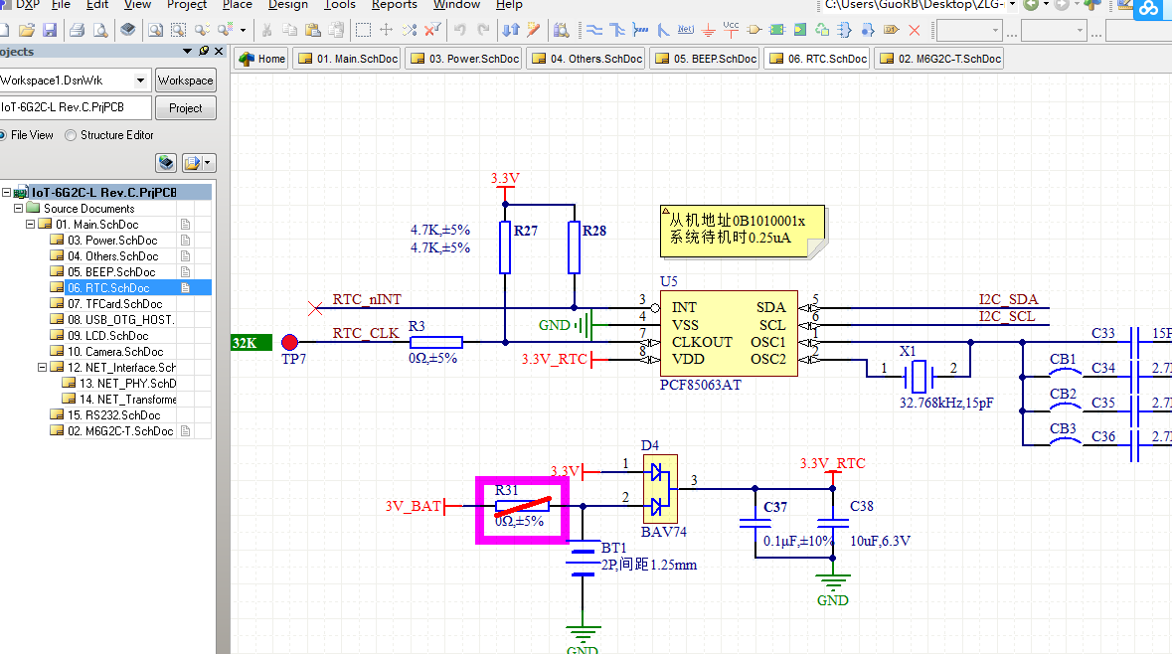The image size is (1172, 654).
Task: Open the first empty combo box in the toolbar
Action: (969, 31)
